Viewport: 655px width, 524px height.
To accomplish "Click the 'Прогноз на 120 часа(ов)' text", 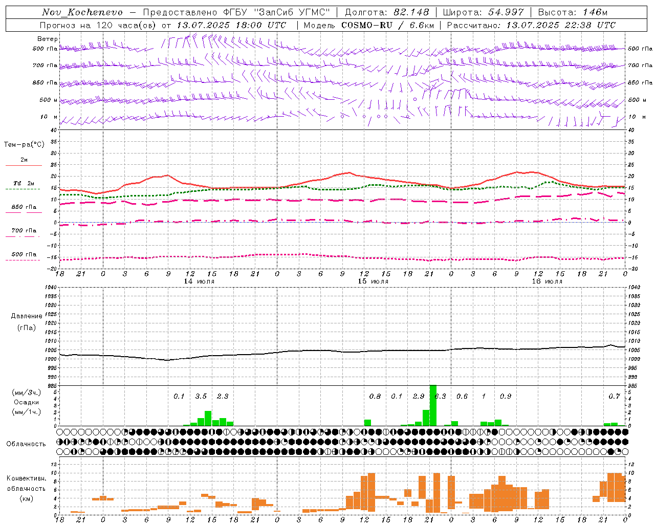I will point(98,25).
